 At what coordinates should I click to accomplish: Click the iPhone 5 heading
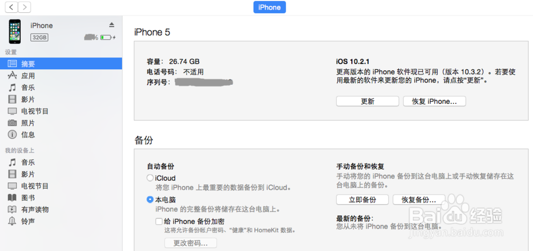[152, 33]
